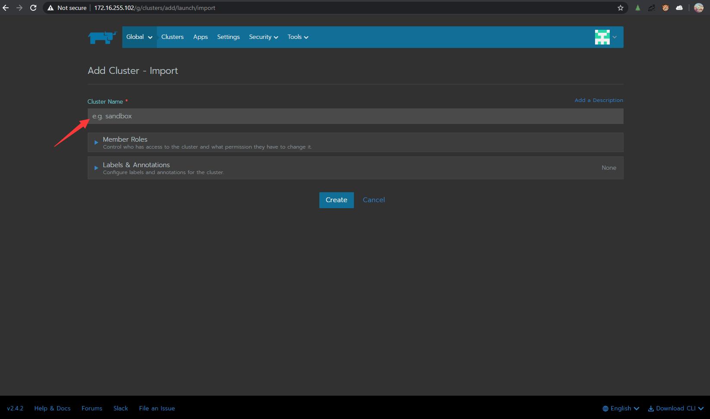This screenshot has width=710, height=419.
Task: Click the Rancher cow logo
Action: click(102, 38)
